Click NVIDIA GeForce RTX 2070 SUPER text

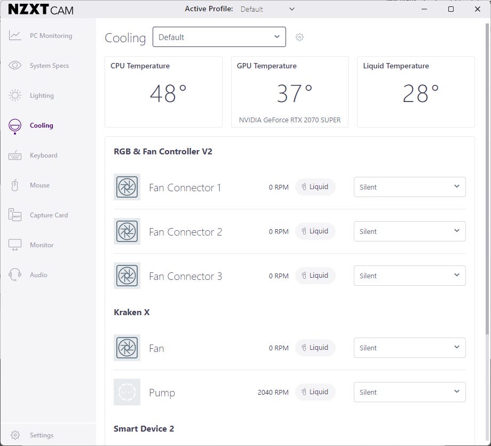pyautogui.click(x=290, y=120)
